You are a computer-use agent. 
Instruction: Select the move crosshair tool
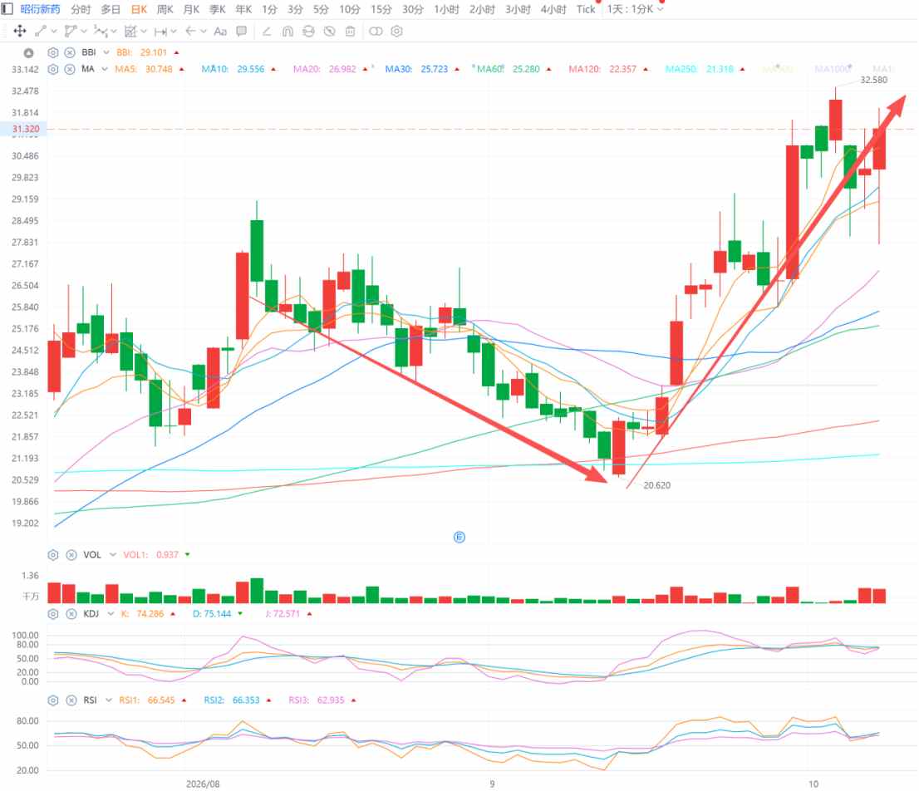pyautogui.click(x=20, y=31)
